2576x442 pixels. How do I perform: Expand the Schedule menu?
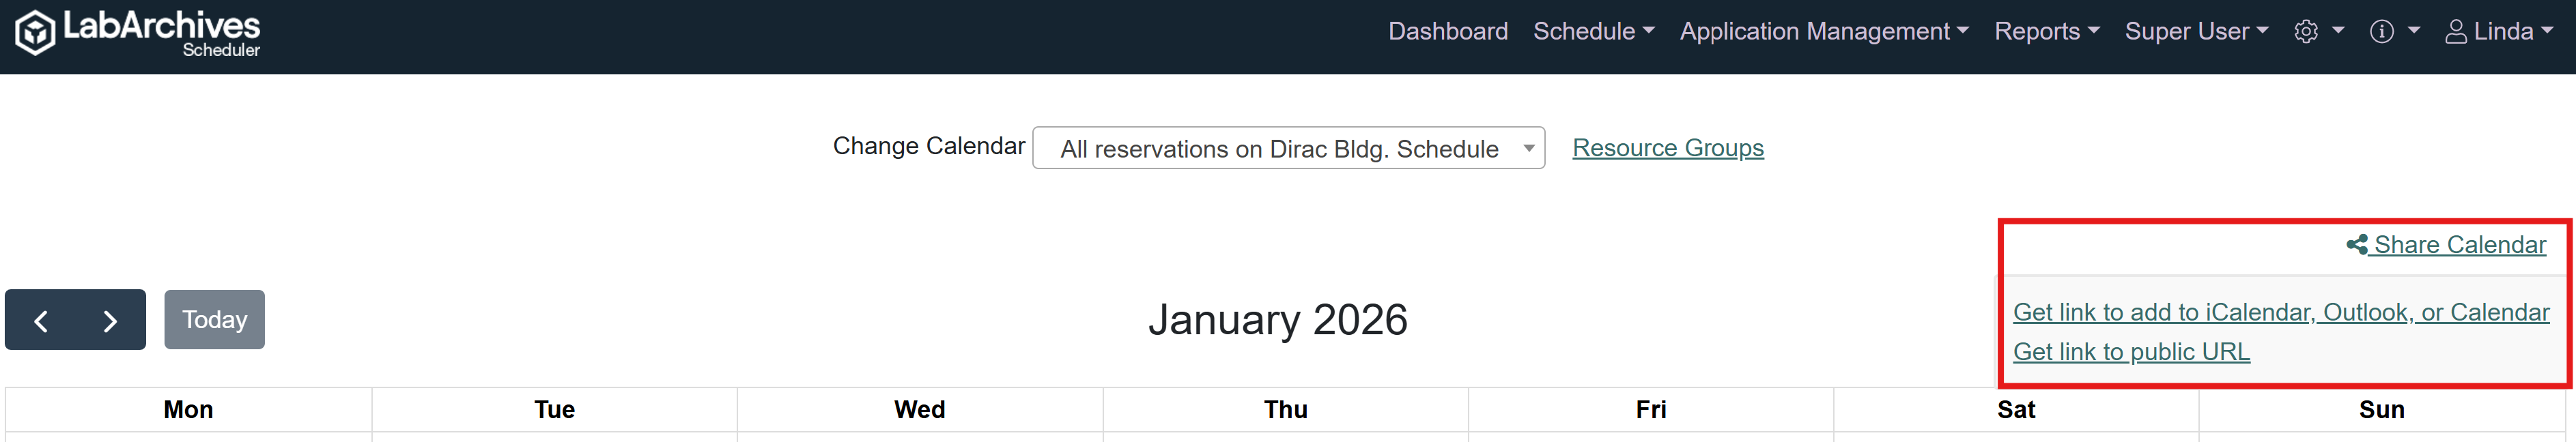[1593, 32]
